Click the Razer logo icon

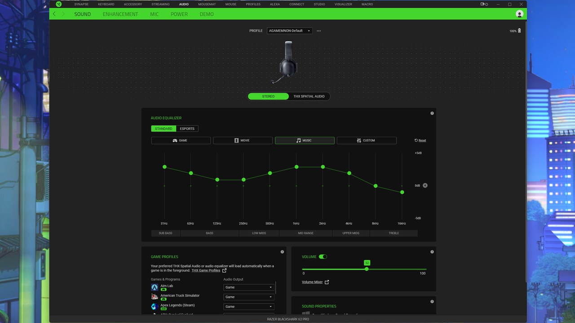(x=59, y=4)
